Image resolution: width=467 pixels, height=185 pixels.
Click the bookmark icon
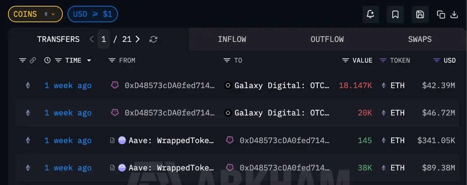395,15
